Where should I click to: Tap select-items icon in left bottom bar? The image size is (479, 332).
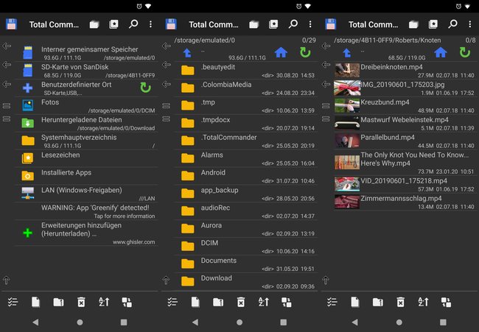[x=13, y=302]
